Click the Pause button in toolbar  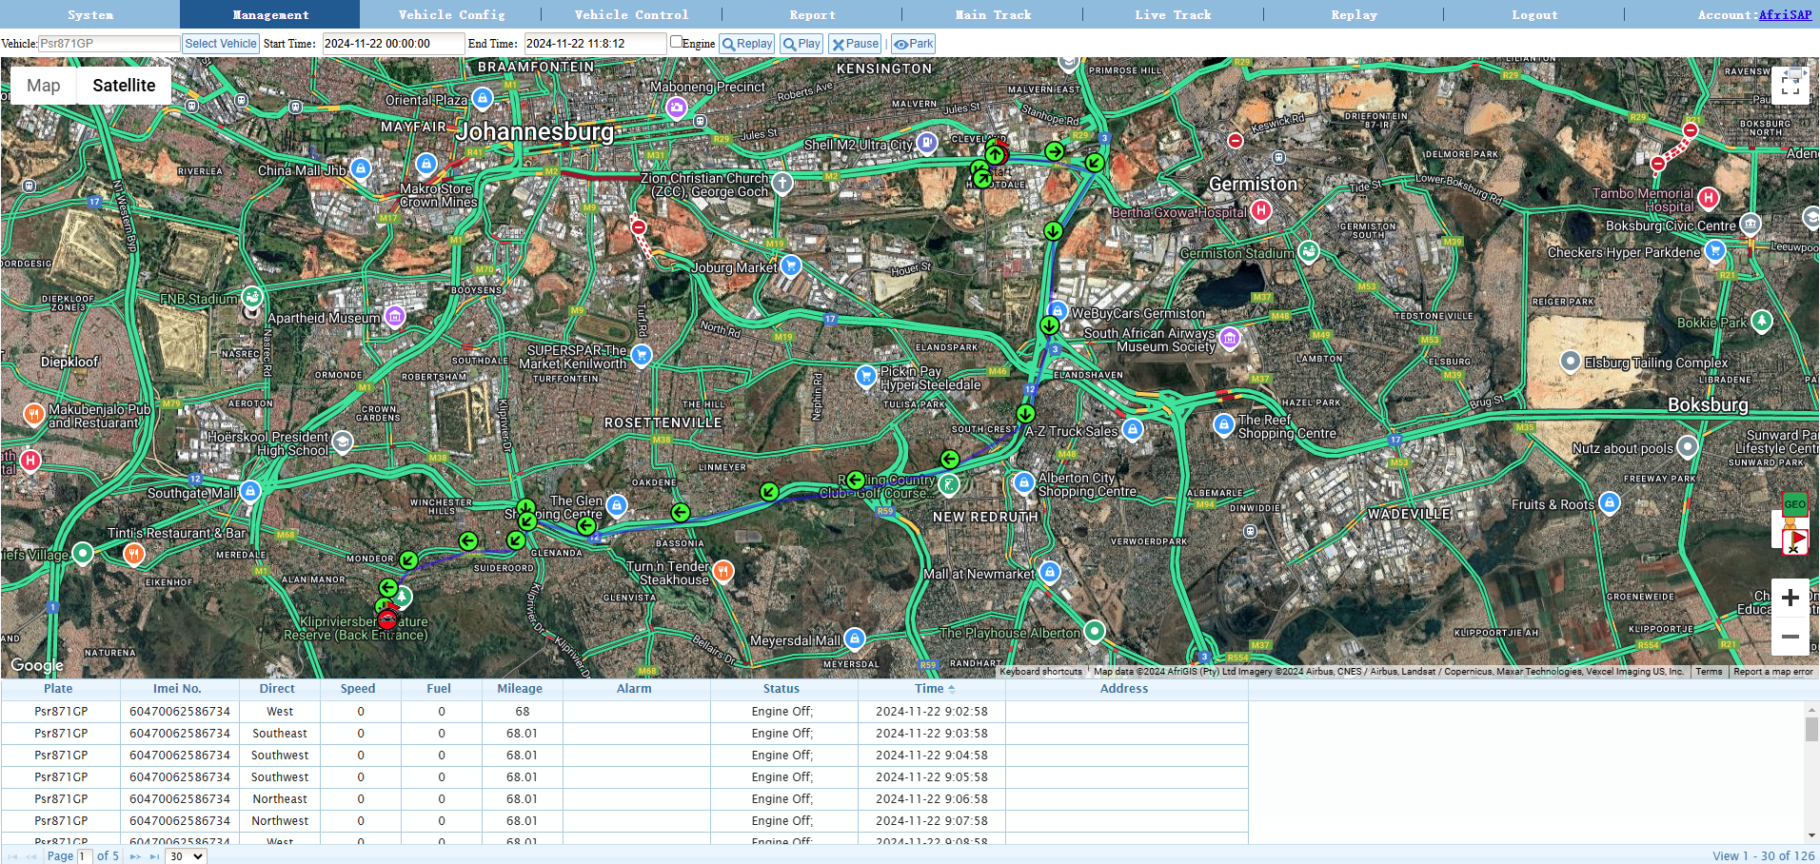pos(855,44)
